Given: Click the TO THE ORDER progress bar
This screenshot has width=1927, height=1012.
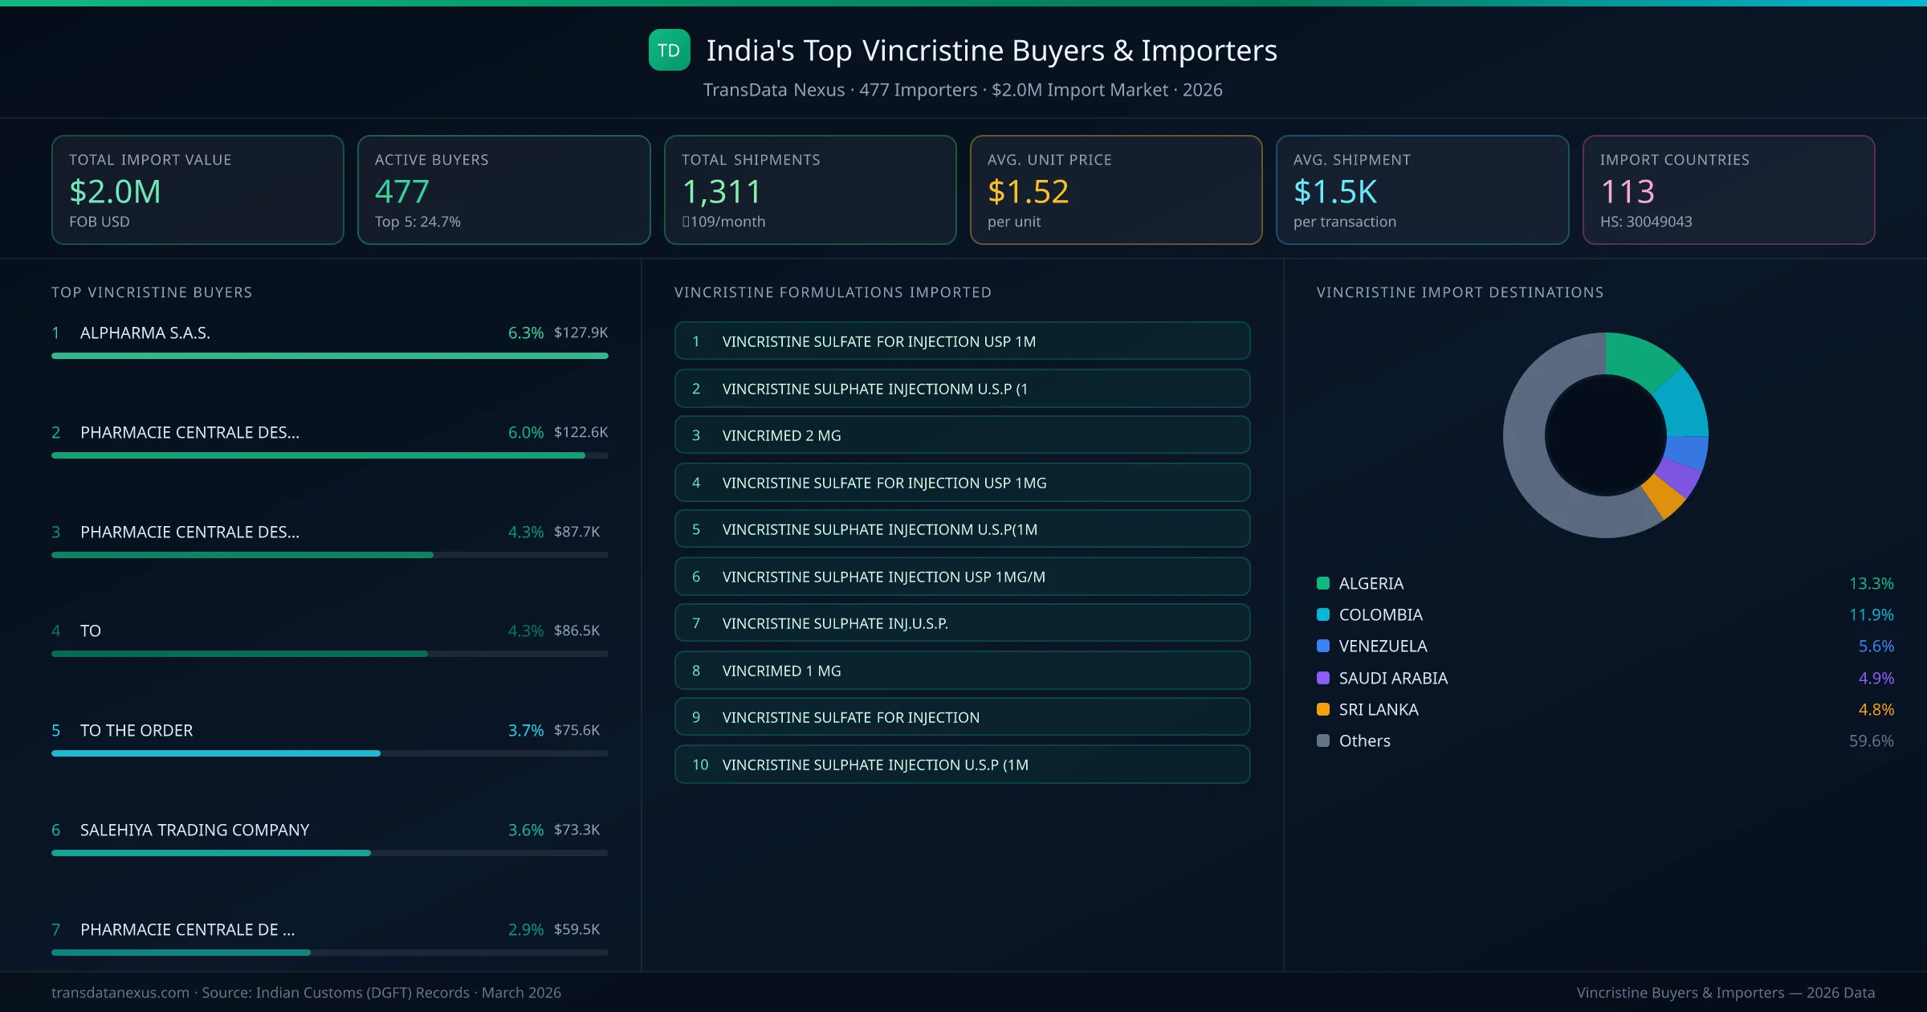Looking at the screenshot, I should coord(217,753).
